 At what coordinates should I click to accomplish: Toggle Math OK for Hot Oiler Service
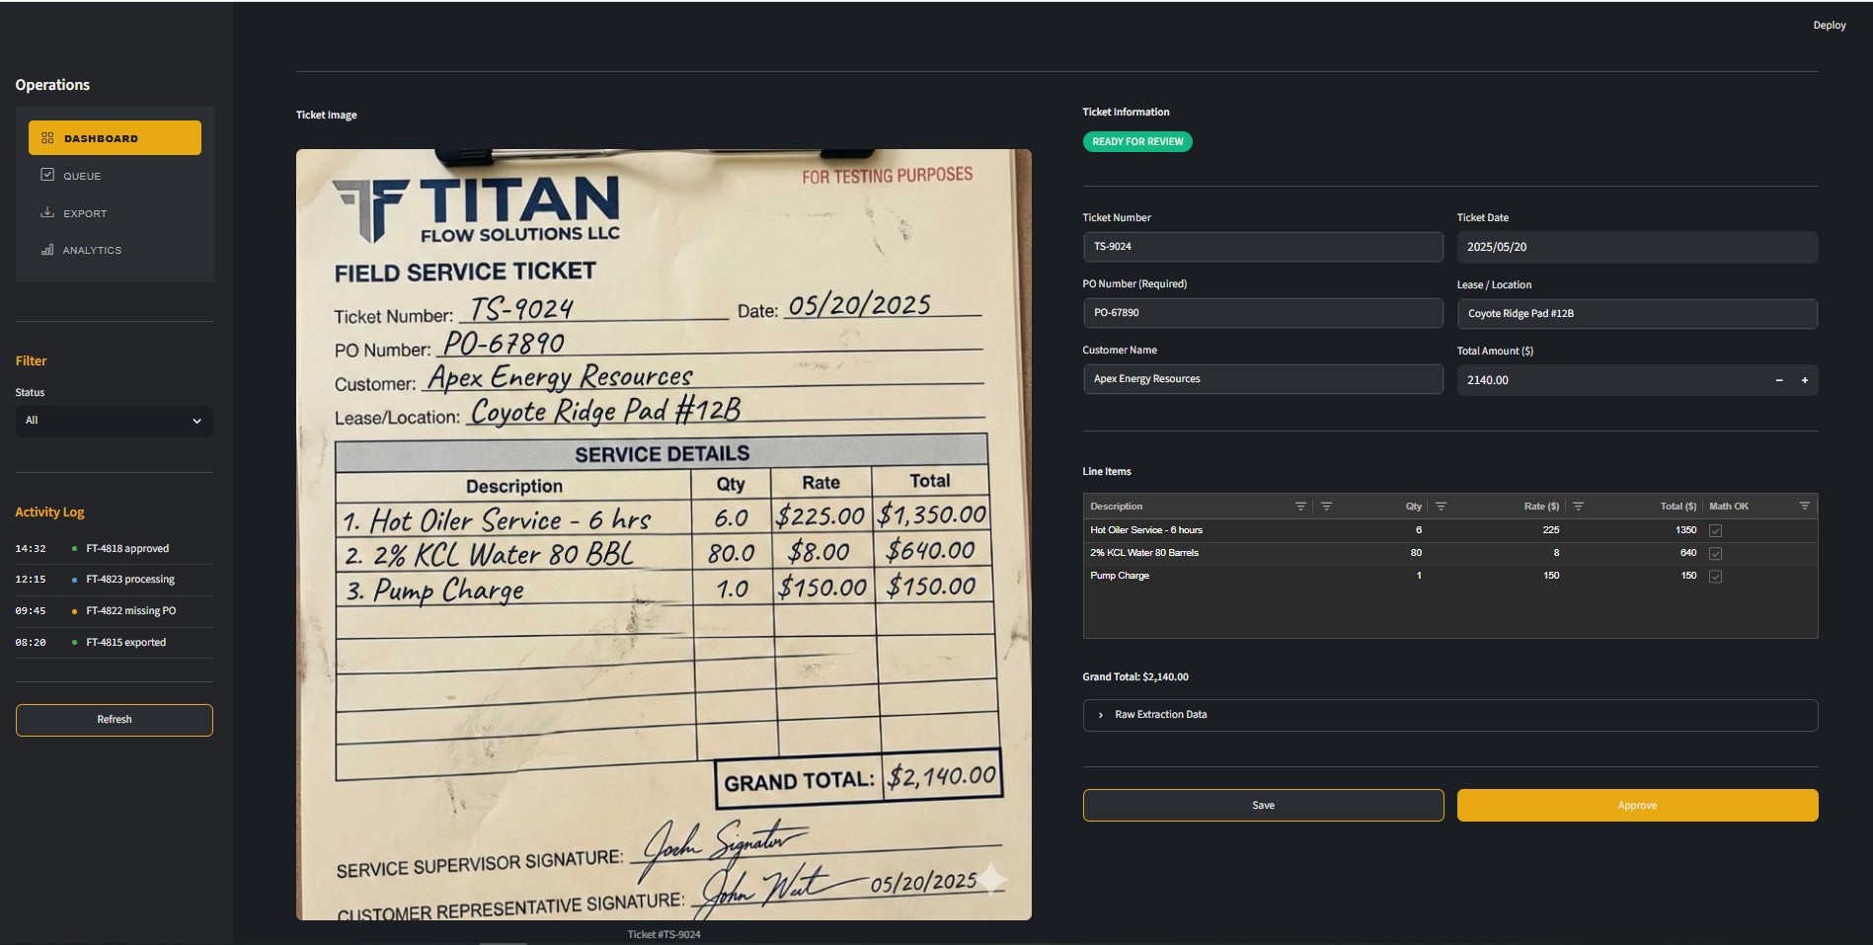1715,531
